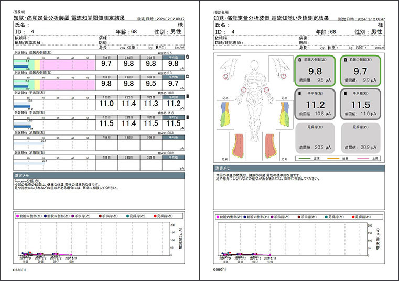
Task: Click the probe icon beside left-page 手示指(左) row
Action: [x=188, y=97]
